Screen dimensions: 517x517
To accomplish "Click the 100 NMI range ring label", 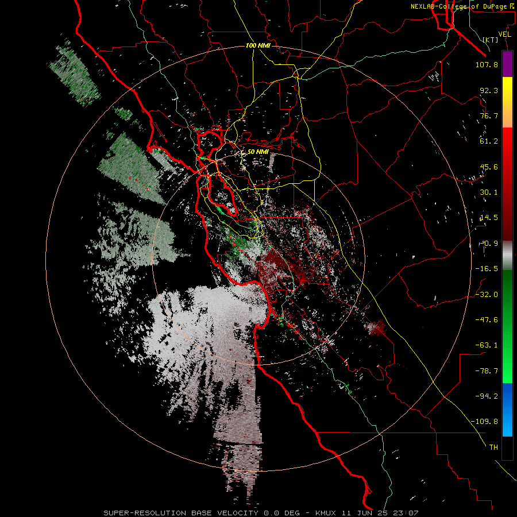I will point(258,45).
